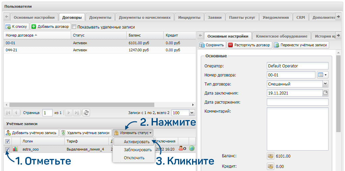This screenshot has height=171, width=345.
Task: Click the Дата расторжения field
Action: pos(297,102)
